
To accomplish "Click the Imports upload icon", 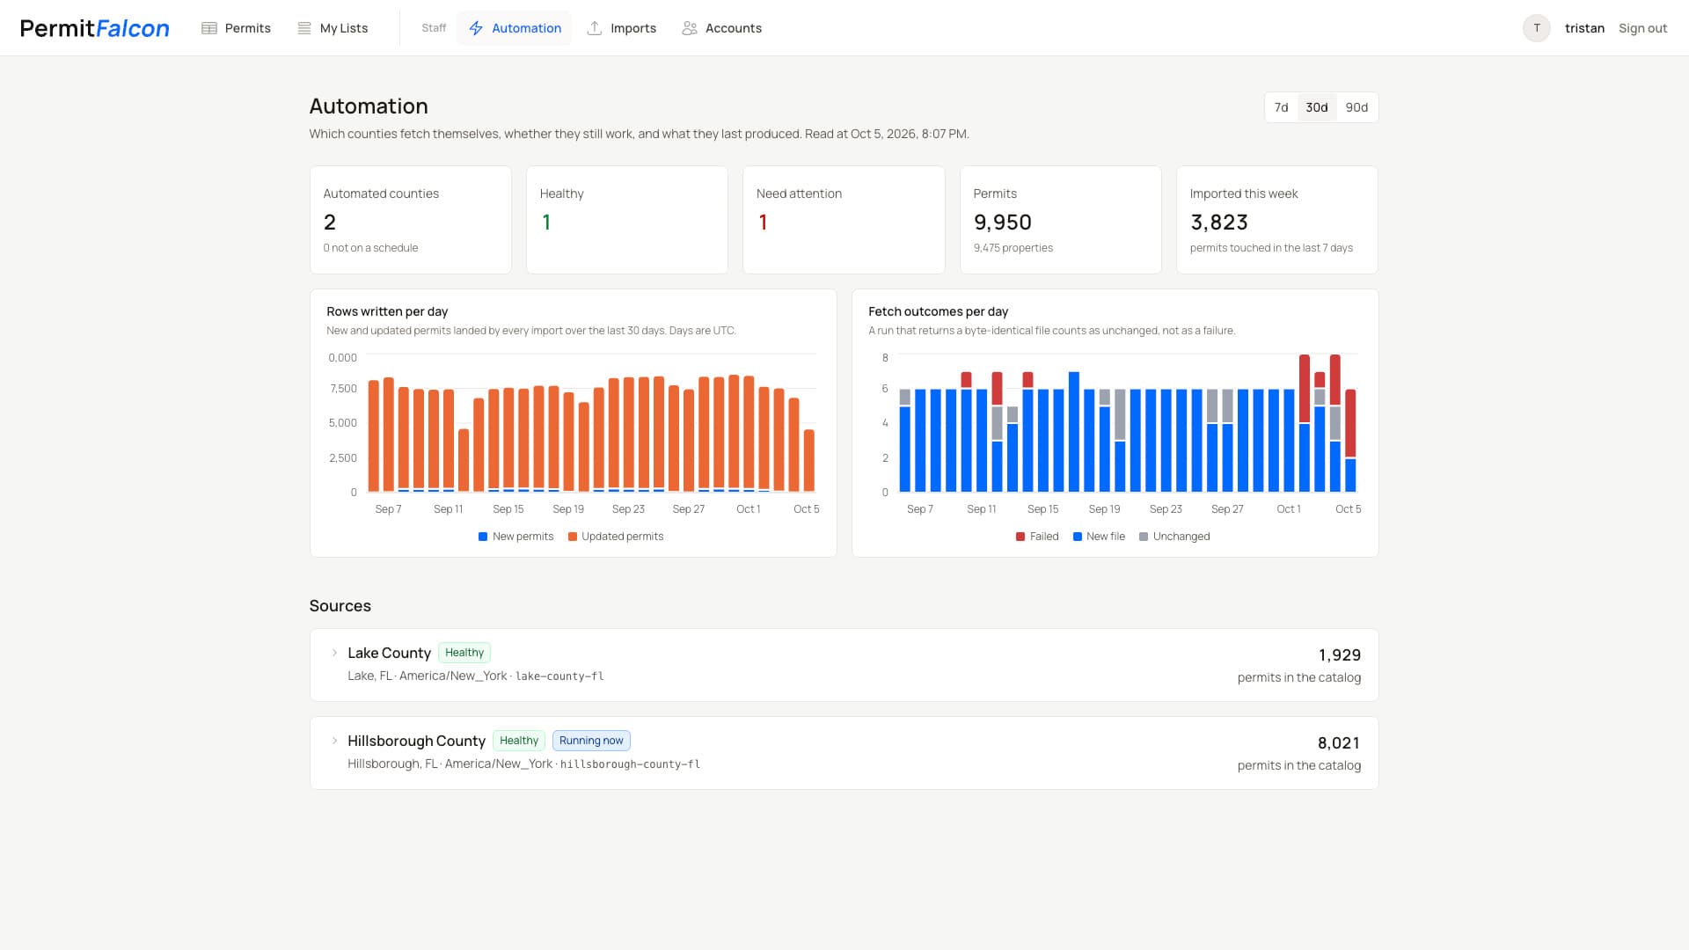I will (595, 28).
